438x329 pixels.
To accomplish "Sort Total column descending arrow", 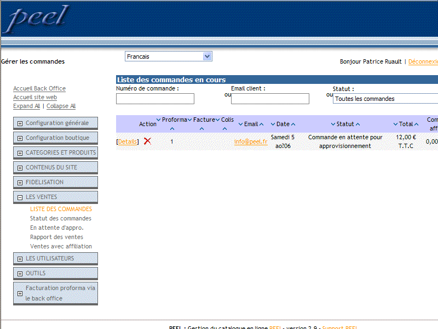I will tap(395, 124).
